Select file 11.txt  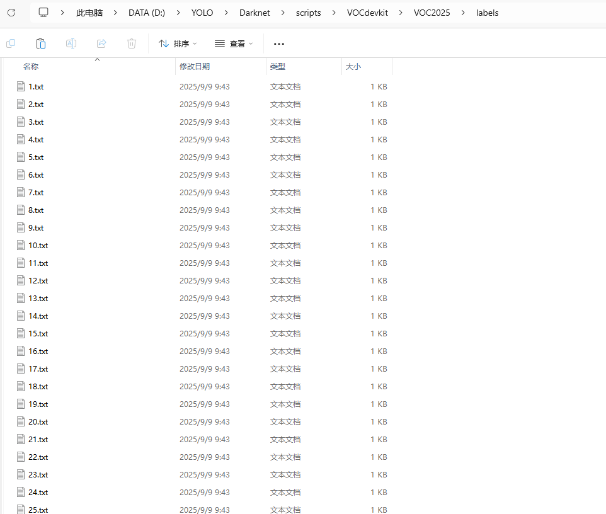38,263
